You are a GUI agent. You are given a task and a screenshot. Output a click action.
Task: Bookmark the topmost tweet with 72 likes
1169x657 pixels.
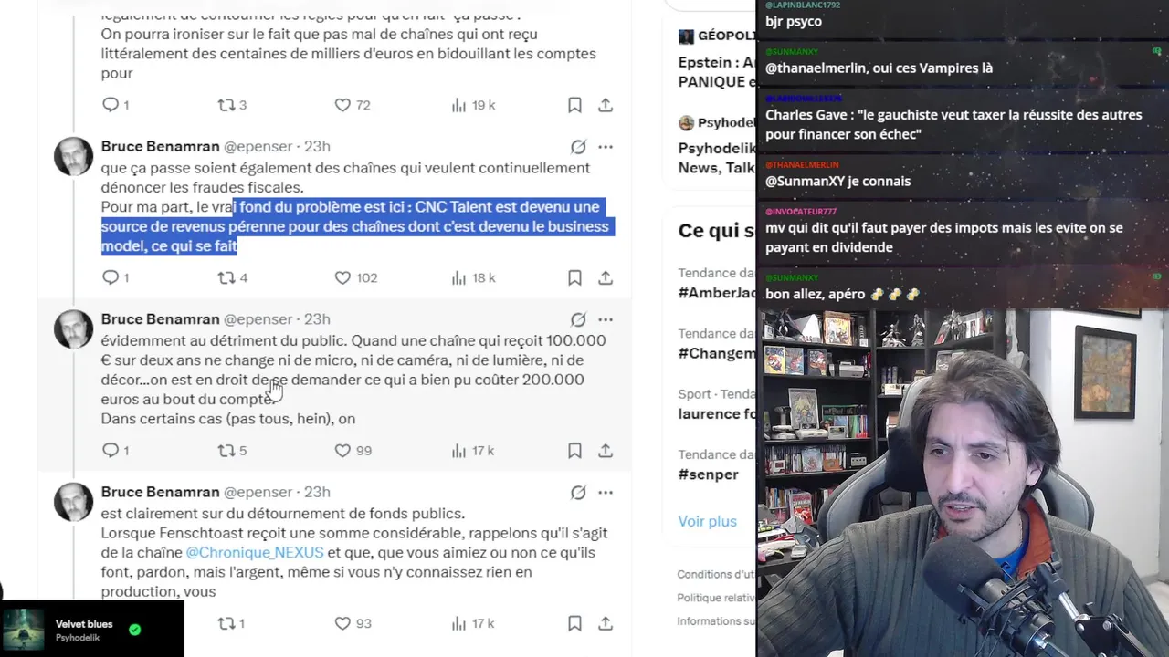574,105
